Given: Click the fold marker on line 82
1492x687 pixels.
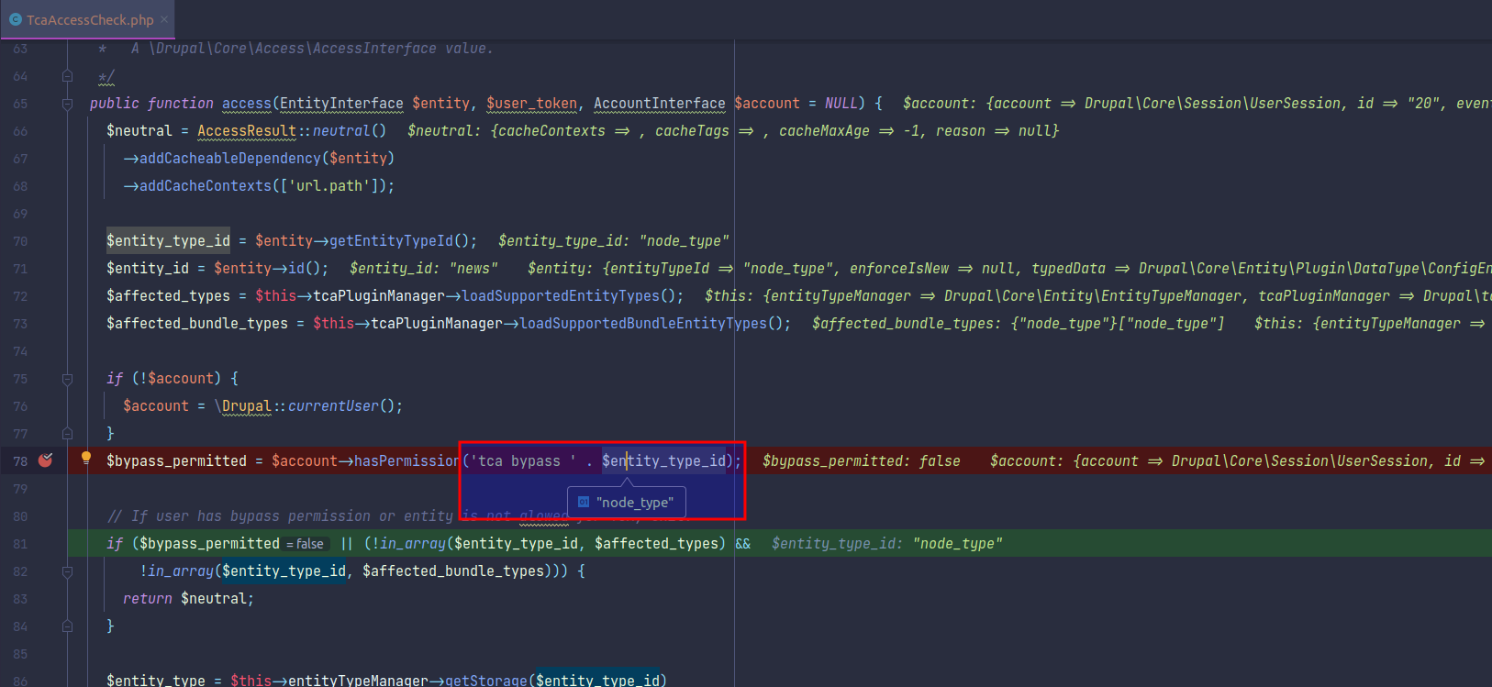Looking at the screenshot, I should (67, 571).
